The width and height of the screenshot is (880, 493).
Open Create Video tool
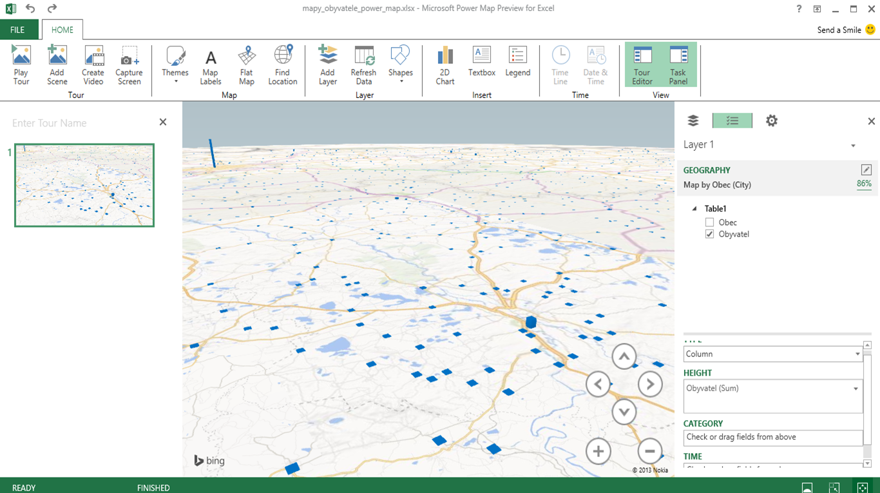(93, 65)
